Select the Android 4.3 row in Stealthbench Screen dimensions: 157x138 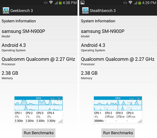click(x=118, y=47)
